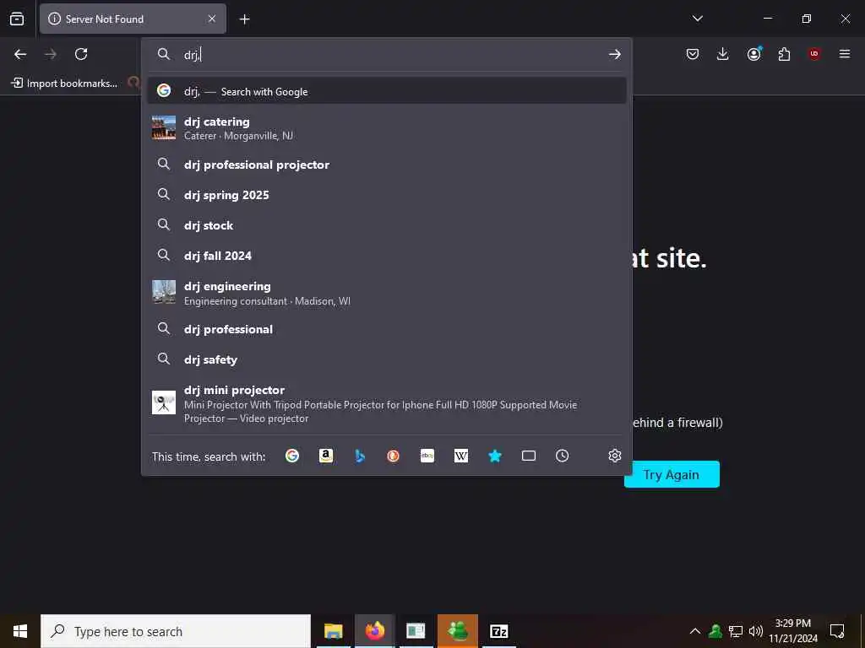Open the notification center icon

point(837,631)
